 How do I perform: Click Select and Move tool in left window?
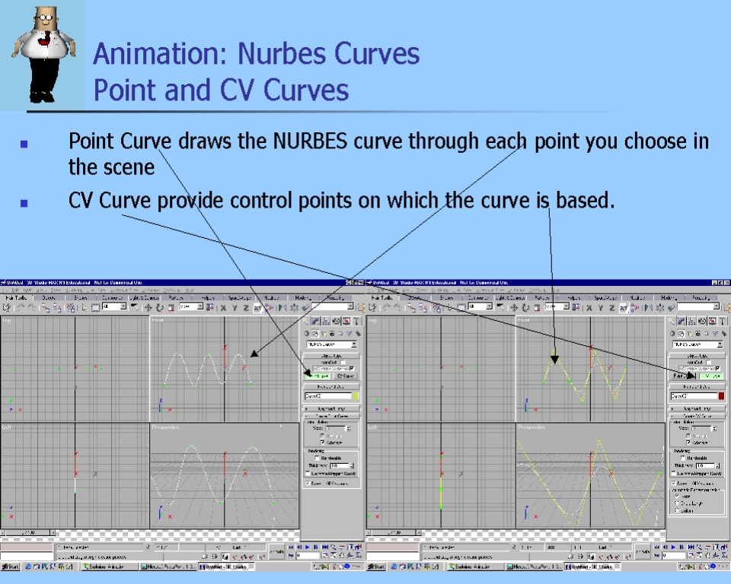148,307
